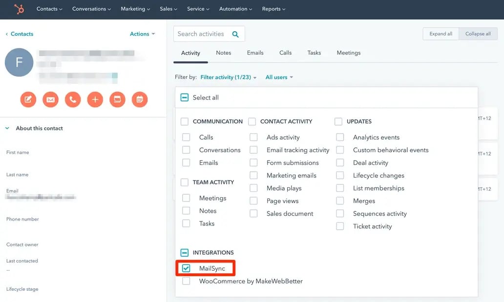Open the All users dropdown

click(x=279, y=77)
